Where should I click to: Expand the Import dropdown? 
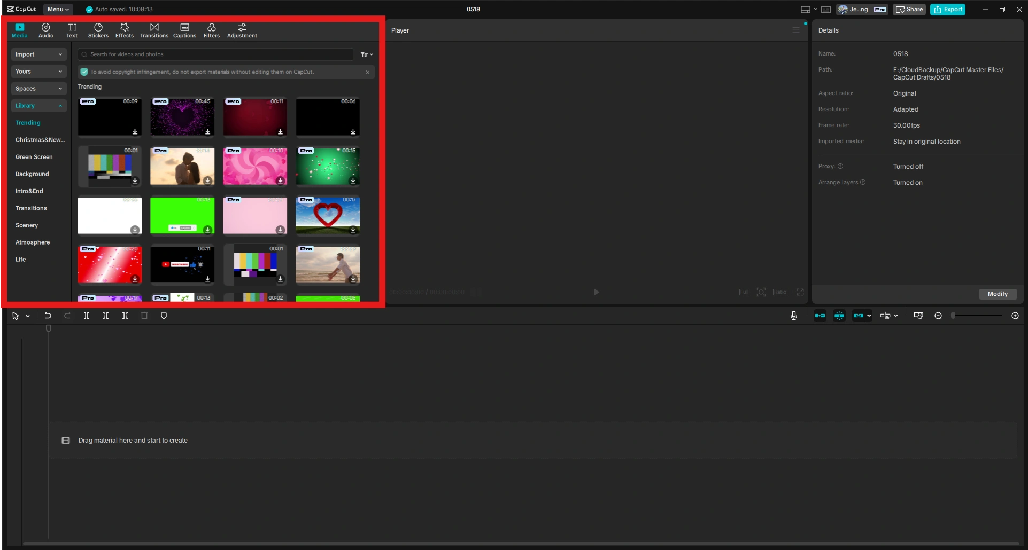click(38, 54)
